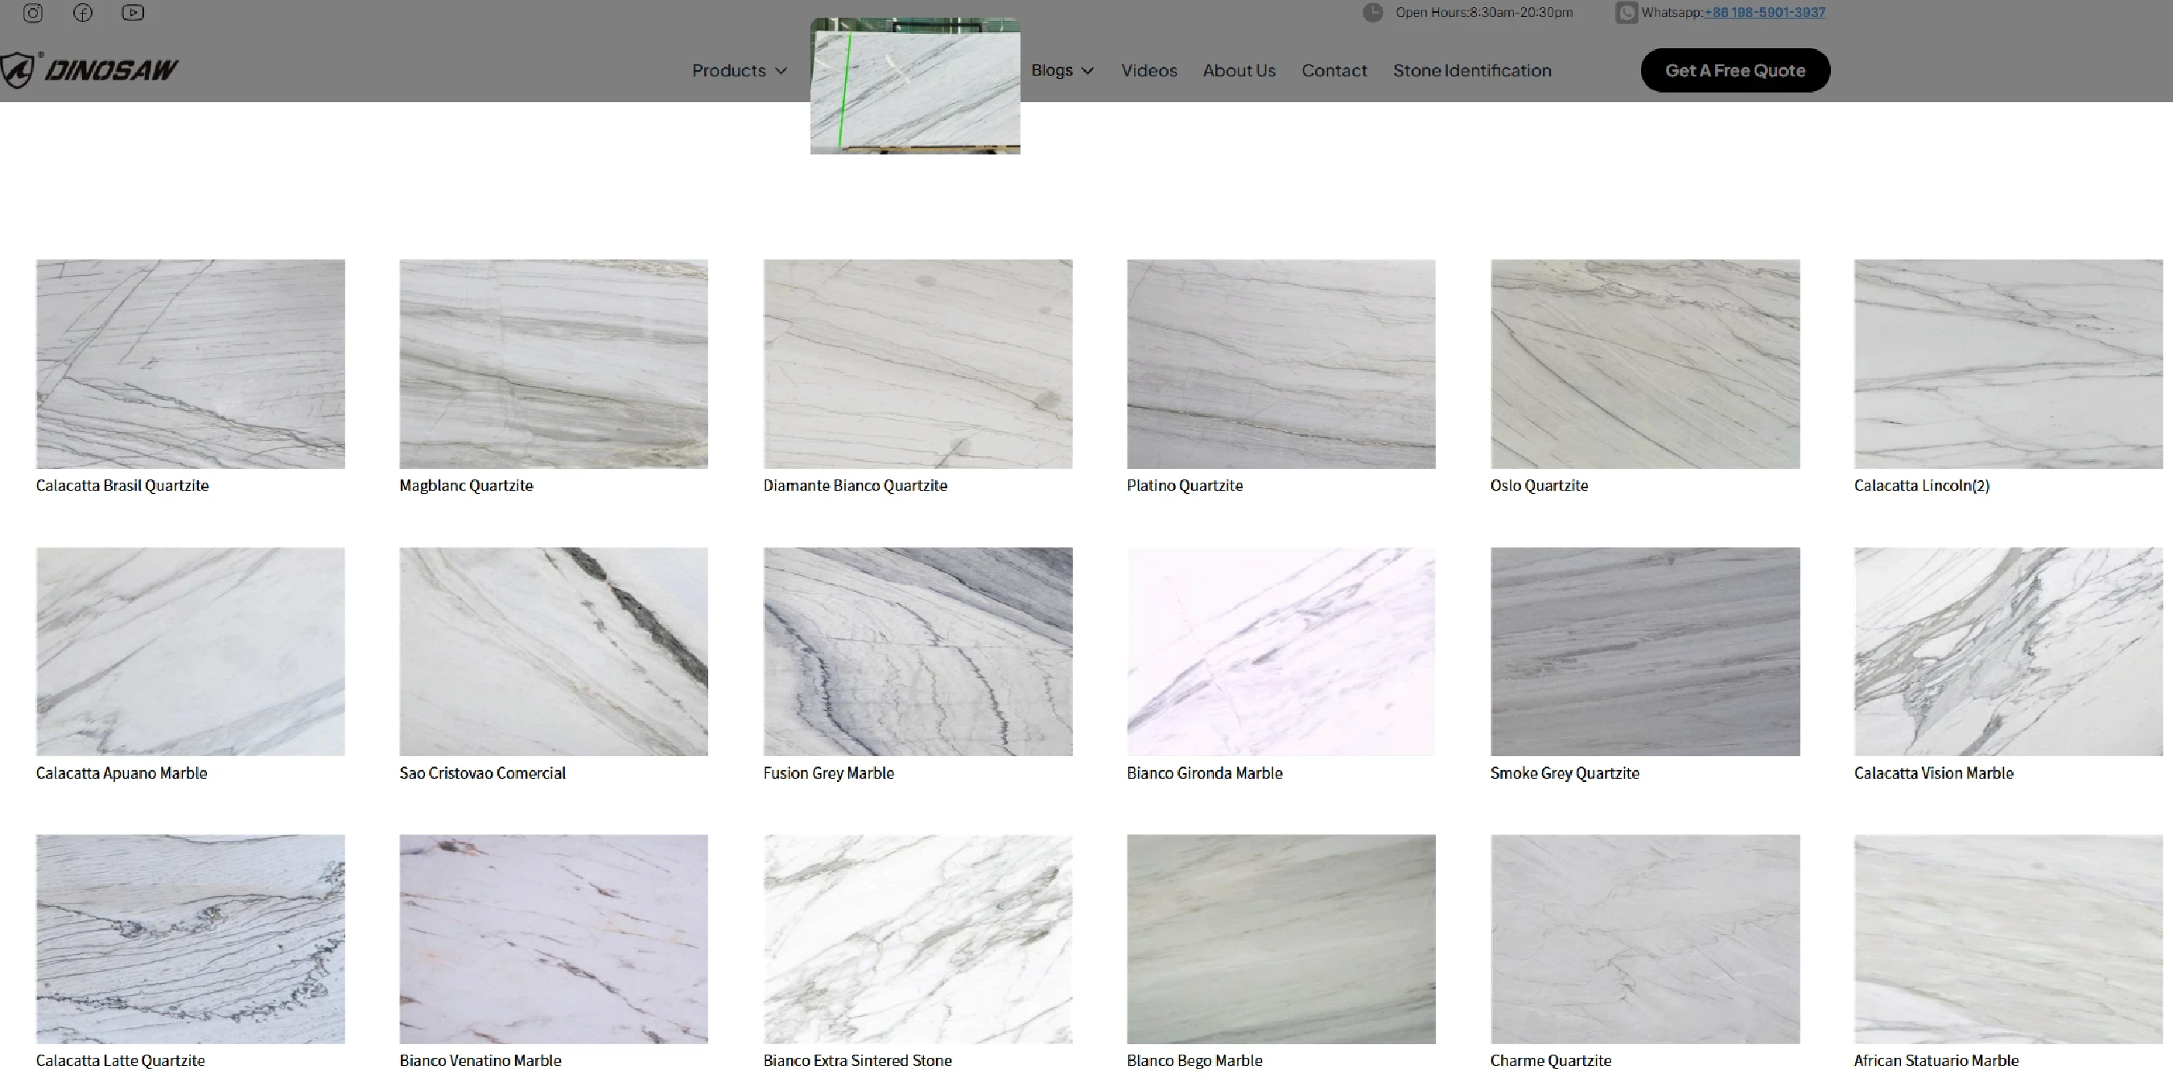2173x1086 pixels.
Task: Open the Calacatta Brasil Quartzite thumbnail
Action: [x=191, y=364]
